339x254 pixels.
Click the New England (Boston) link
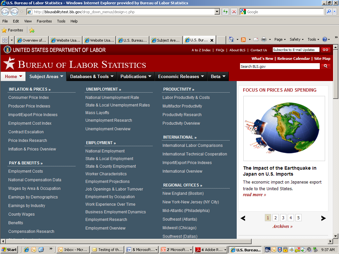(183, 193)
